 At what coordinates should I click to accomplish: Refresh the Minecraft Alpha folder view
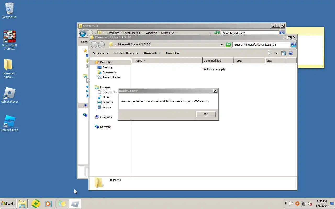coord(228,45)
